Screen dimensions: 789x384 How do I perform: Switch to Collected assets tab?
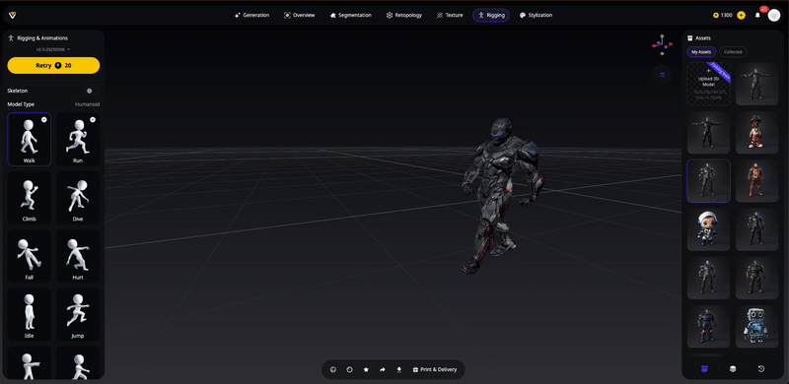coord(733,52)
